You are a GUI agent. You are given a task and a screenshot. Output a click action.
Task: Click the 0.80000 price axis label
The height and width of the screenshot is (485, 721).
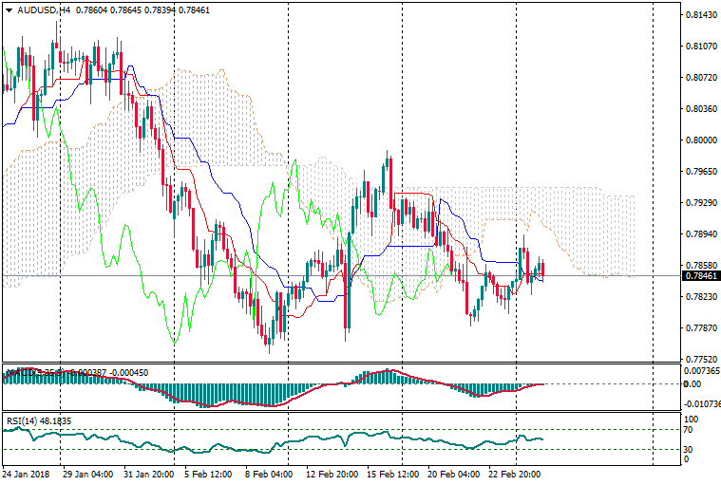[701, 140]
